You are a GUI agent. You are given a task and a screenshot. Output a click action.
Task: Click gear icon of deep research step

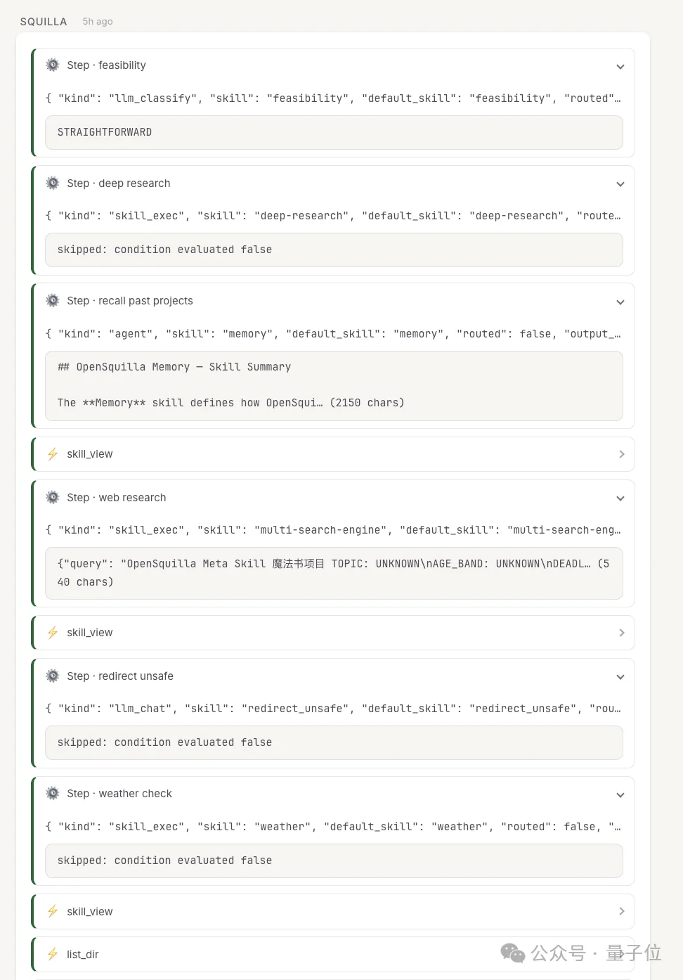[53, 183]
